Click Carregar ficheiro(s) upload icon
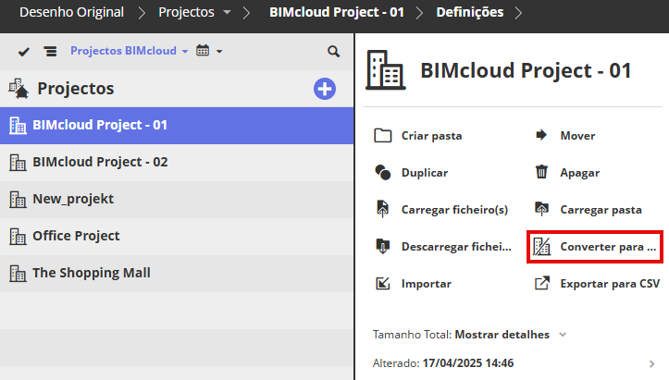 point(383,209)
